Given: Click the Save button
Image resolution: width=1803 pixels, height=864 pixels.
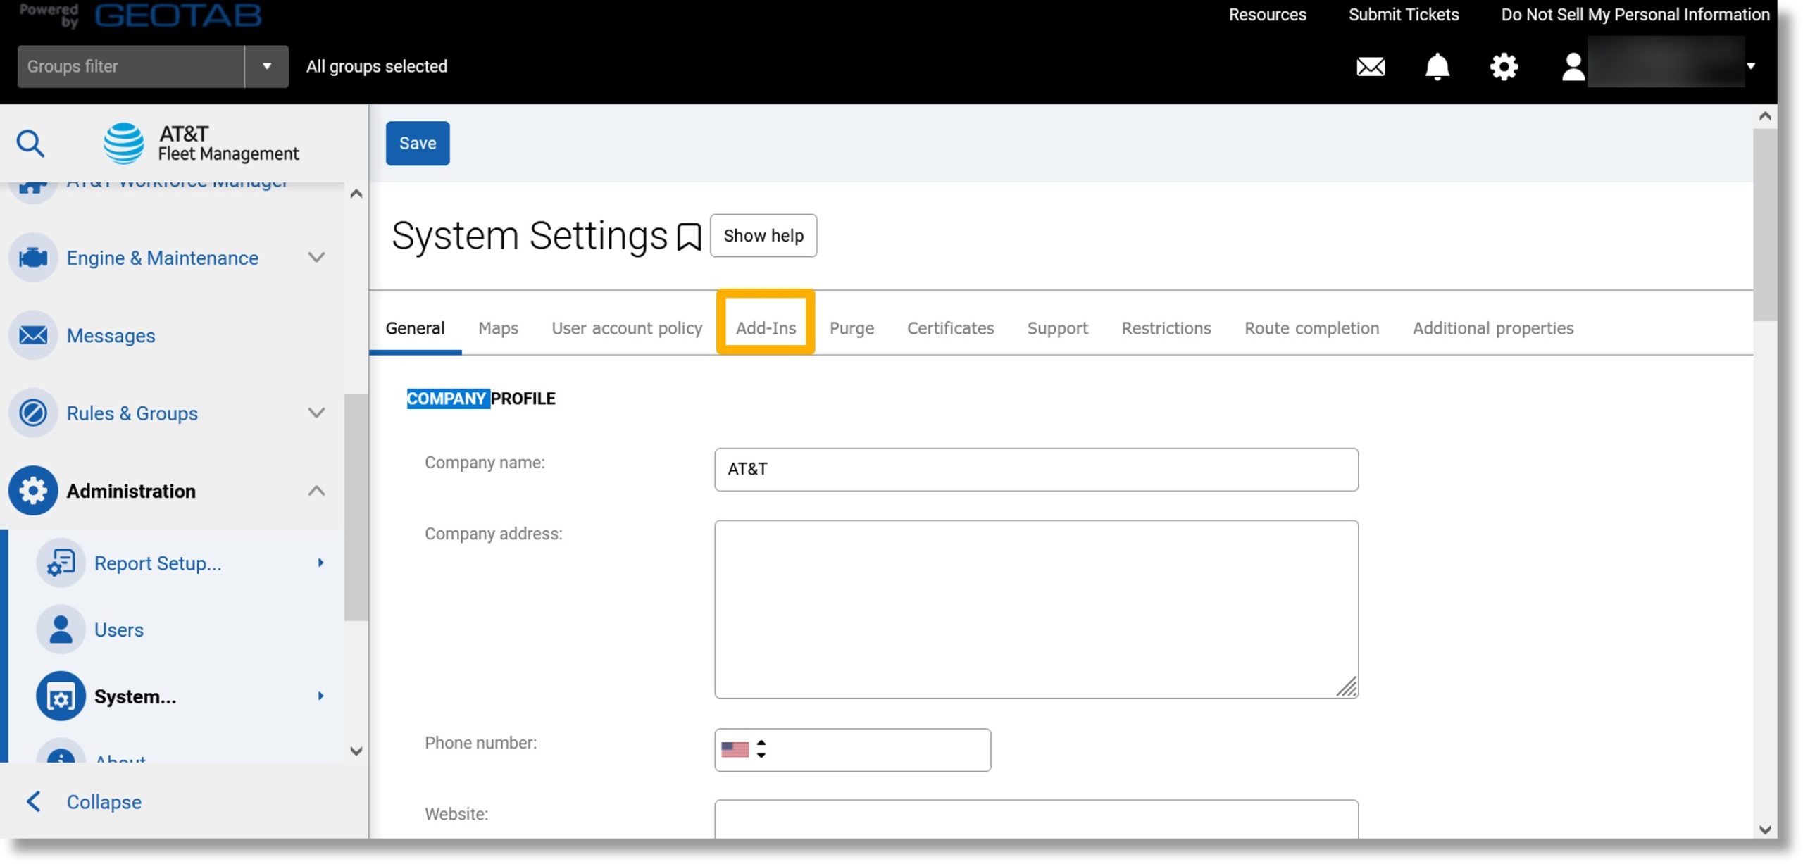Looking at the screenshot, I should coord(418,142).
